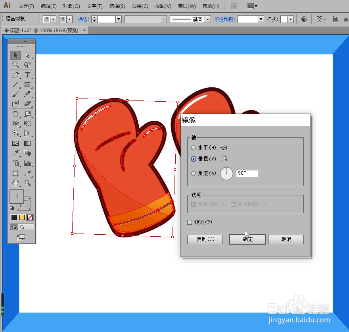Select the Magic Wand tool
Viewport: 349px width, 332px height.
15,65
